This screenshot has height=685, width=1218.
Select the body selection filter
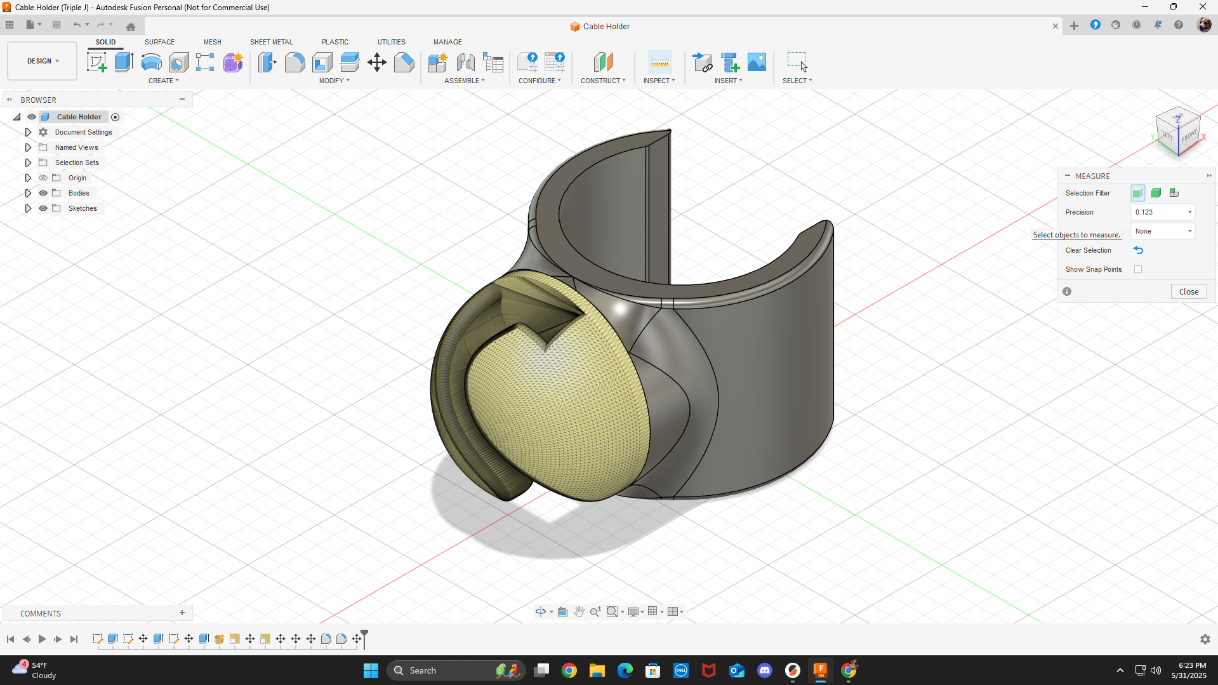click(1156, 193)
